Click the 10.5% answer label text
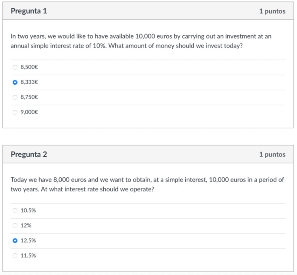The image size is (297, 275). point(28,211)
